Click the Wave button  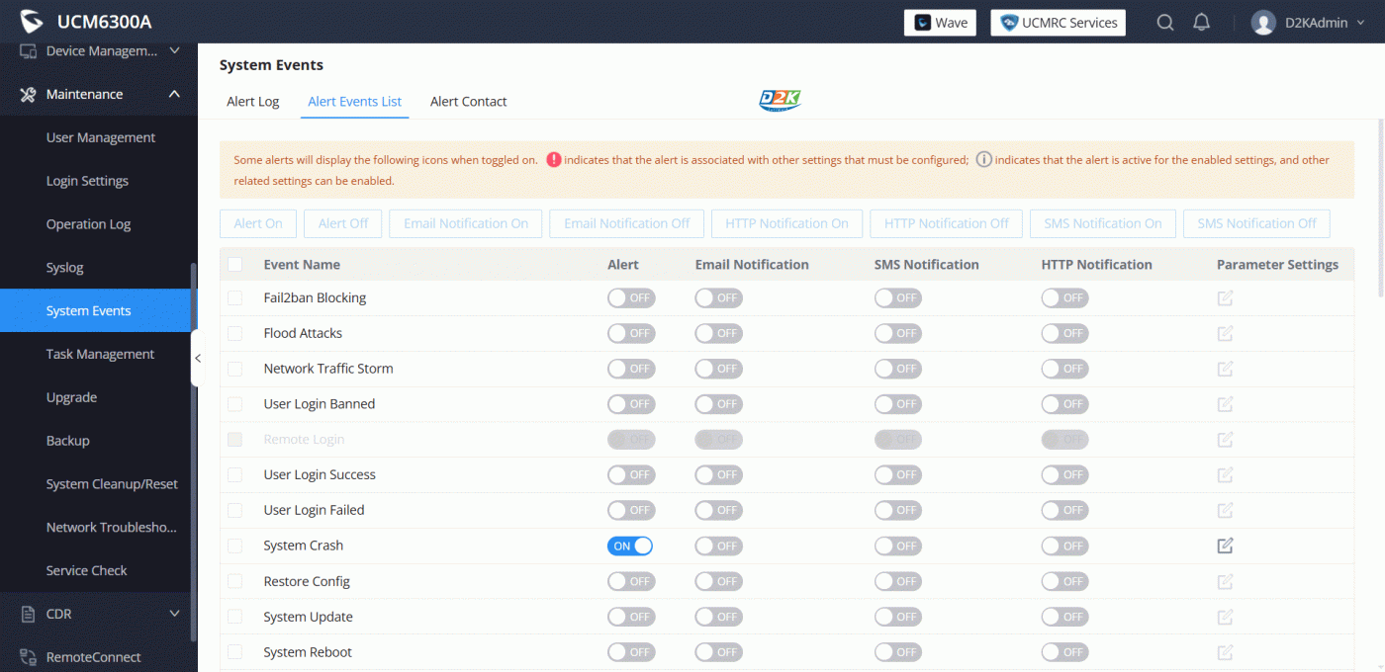coord(940,23)
